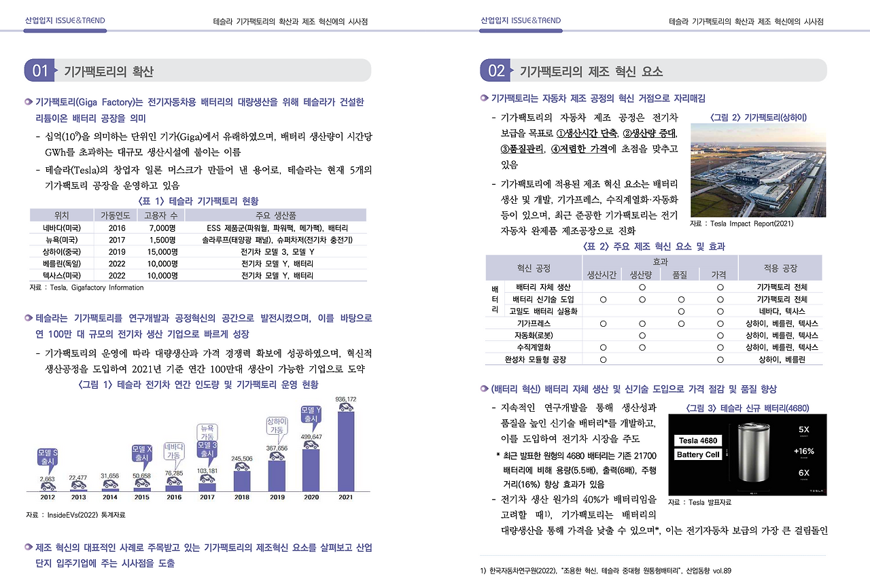Image resolution: width=870 pixels, height=583 pixels.
Task: Click the car icon on the 2021 bar
Action: (x=345, y=407)
